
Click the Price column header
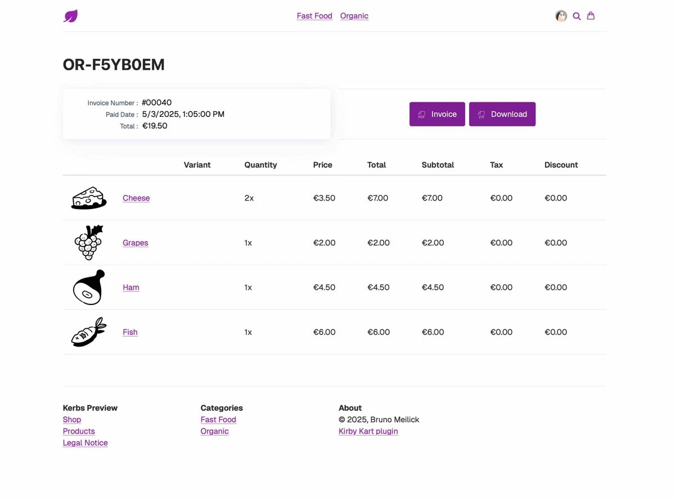coord(323,165)
